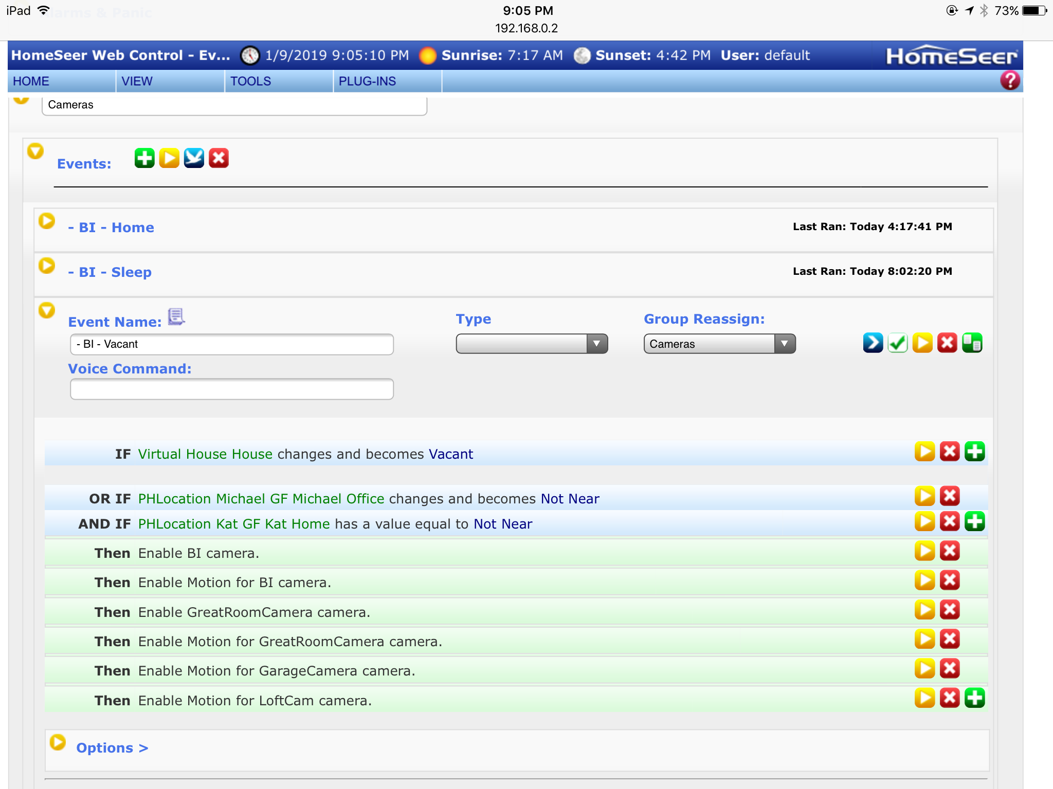The height and width of the screenshot is (789, 1053).
Task: Copy the event with green duplicate icon
Action: click(972, 343)
